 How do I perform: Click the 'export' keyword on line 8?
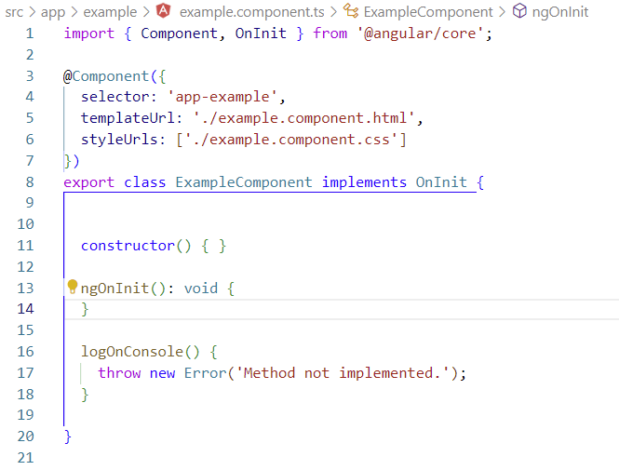(x=89, y=182)
